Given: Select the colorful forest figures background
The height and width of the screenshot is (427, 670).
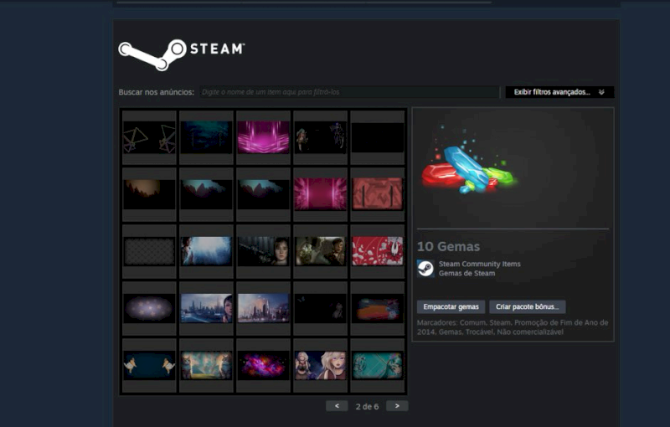Looking at the screenshot, I should 206,366.
